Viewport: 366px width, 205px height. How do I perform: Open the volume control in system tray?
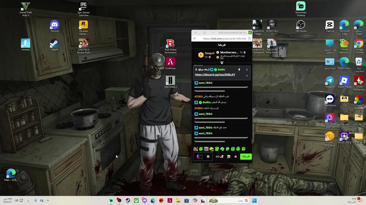click(x=16, y=200)
